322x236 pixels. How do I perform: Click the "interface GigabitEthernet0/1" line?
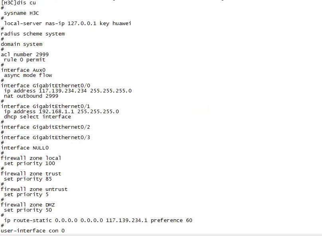click(45, 106)
